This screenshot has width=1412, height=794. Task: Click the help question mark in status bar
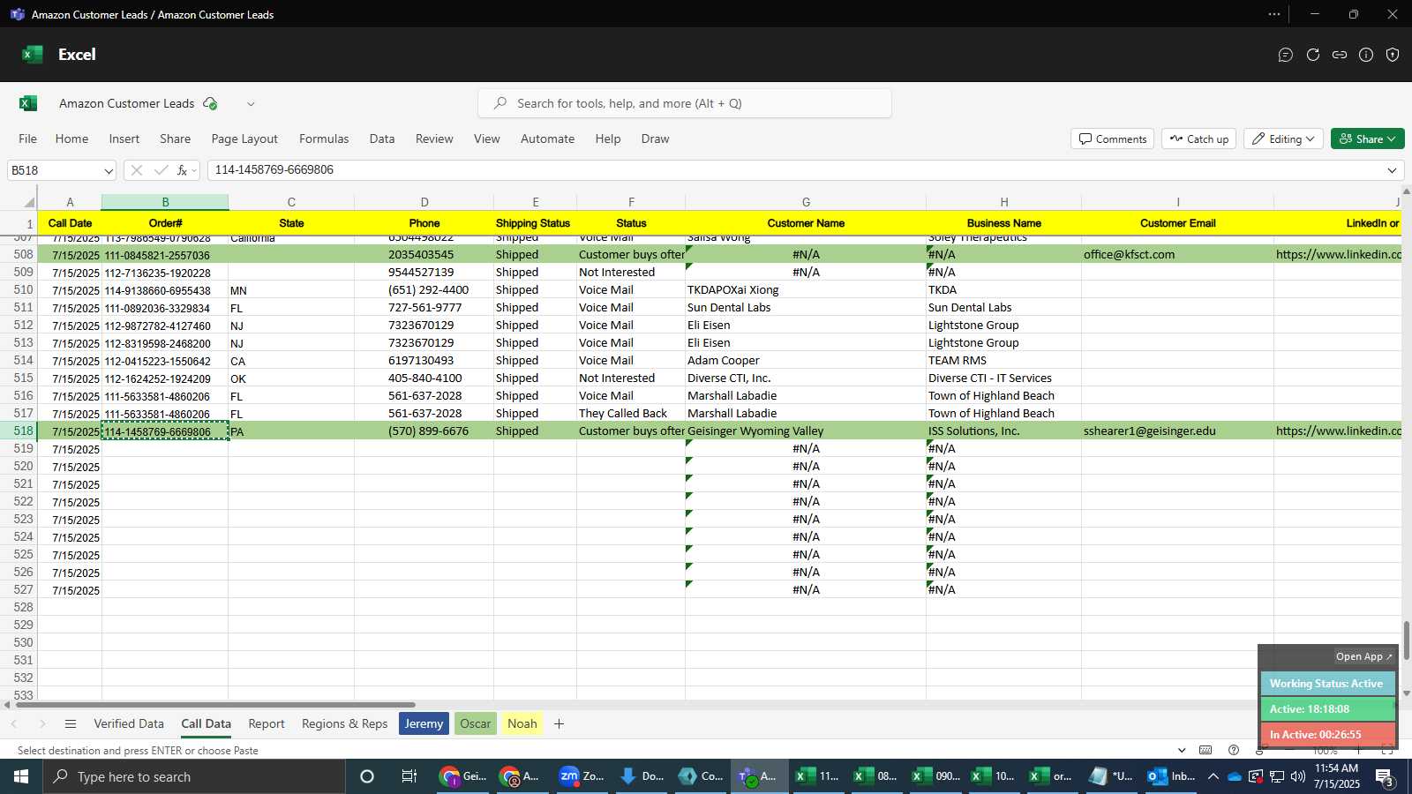click(1234, 751)
